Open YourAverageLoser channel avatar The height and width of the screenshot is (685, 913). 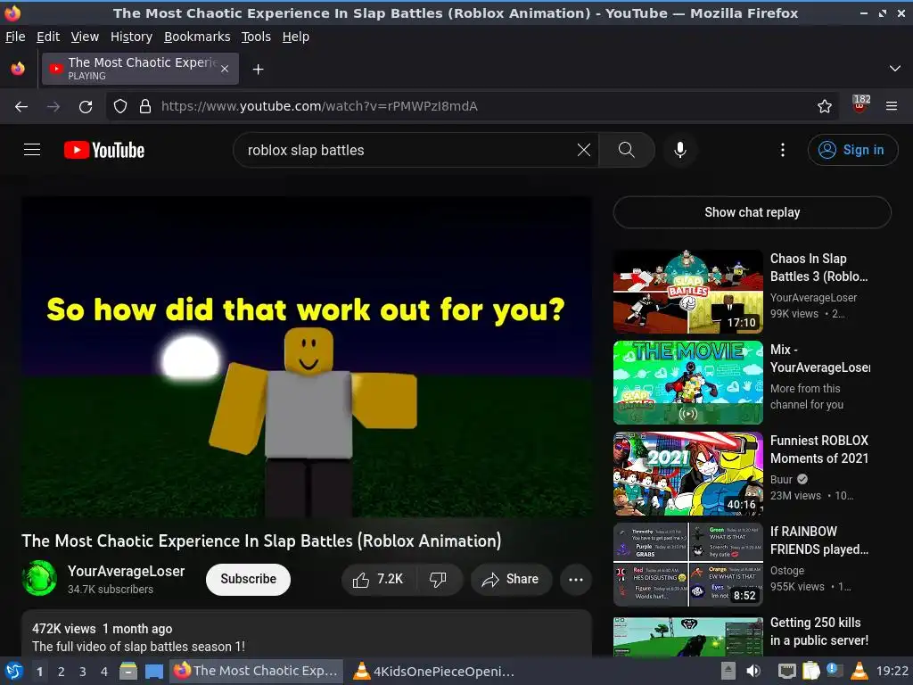tap(39, 578)
